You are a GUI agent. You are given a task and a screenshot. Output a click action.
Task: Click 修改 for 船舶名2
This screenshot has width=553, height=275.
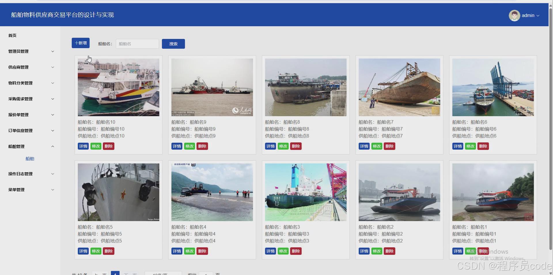point(377,251)
